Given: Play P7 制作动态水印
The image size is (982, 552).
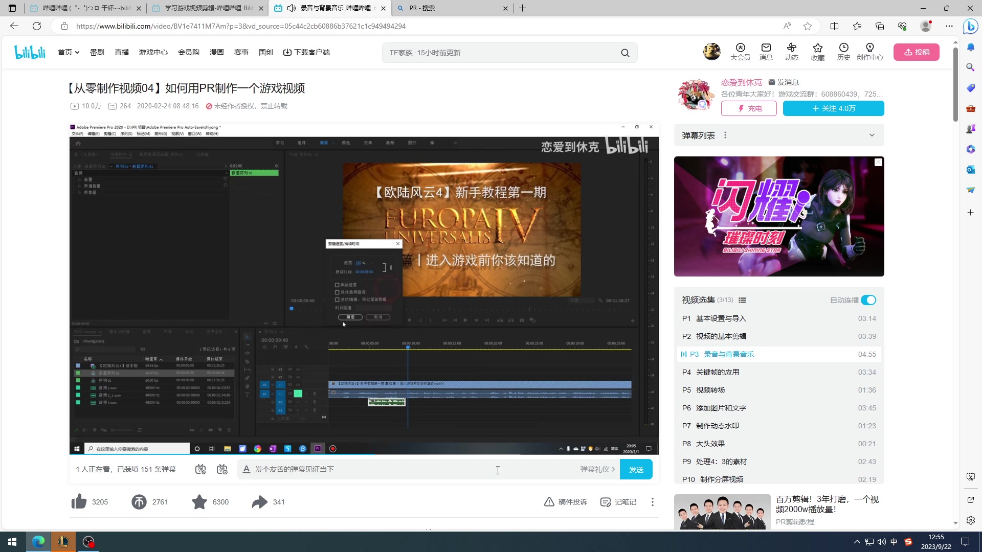Looking at the screenshot, I should click(779, 426).
